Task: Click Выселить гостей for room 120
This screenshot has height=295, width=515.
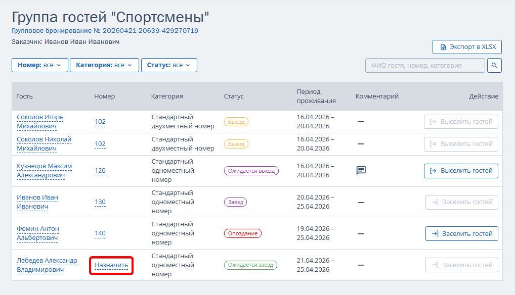Action: (461, 171)
